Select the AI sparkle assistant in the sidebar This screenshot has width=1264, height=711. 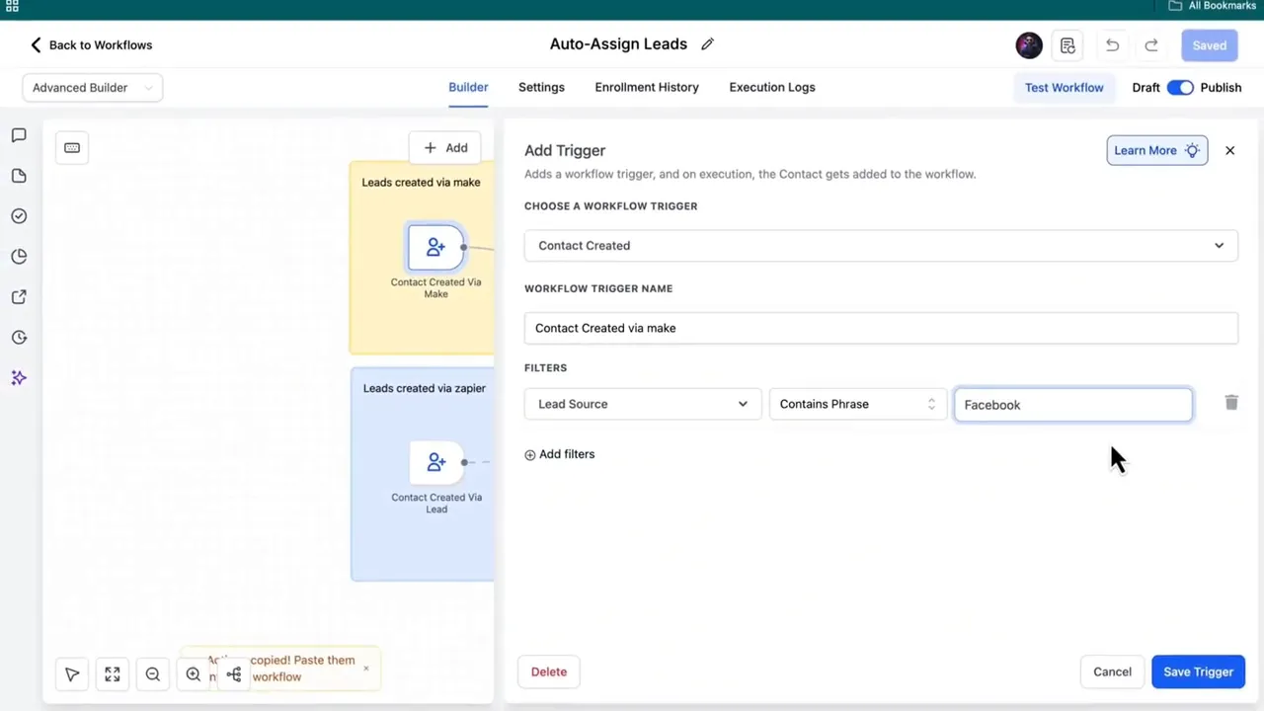click(19, 378)
